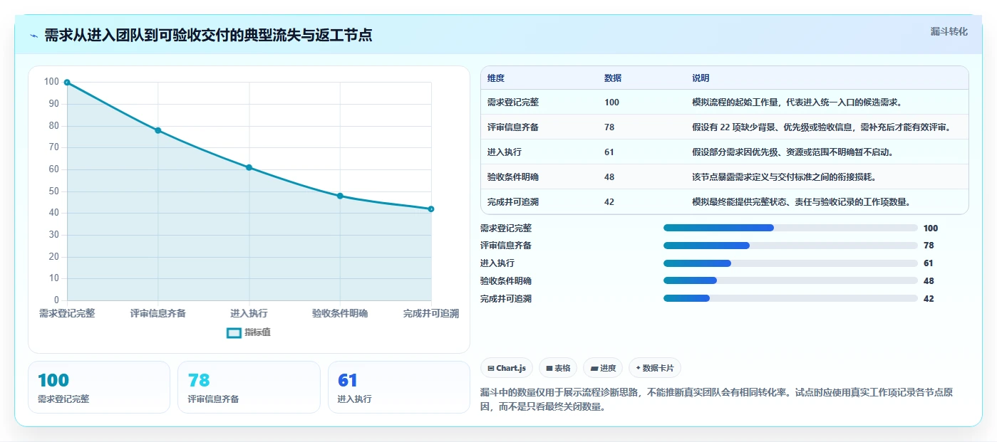This screenshot has width=997, height=442.
Task: Click the progress value 100 label
Action: pyautogui.click(x=931, y=228)
